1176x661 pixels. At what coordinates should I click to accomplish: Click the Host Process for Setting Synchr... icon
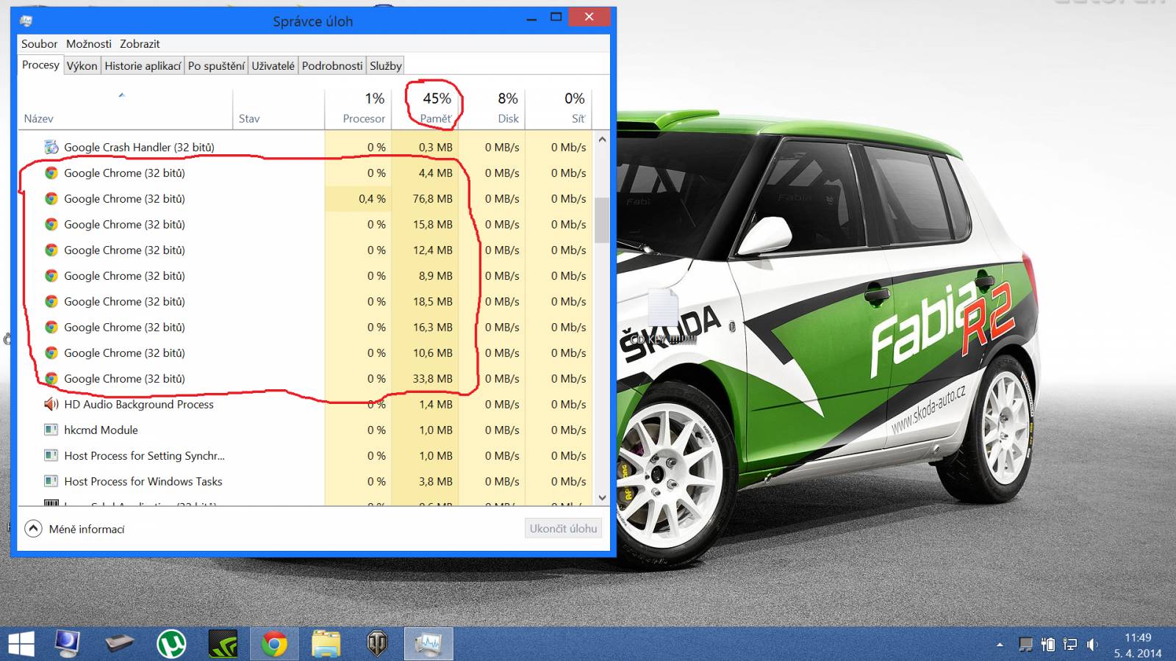[51, 455]
